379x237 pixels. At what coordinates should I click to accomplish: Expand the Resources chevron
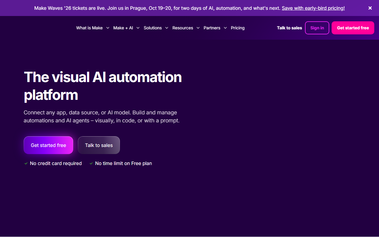(x=198, y=28)
